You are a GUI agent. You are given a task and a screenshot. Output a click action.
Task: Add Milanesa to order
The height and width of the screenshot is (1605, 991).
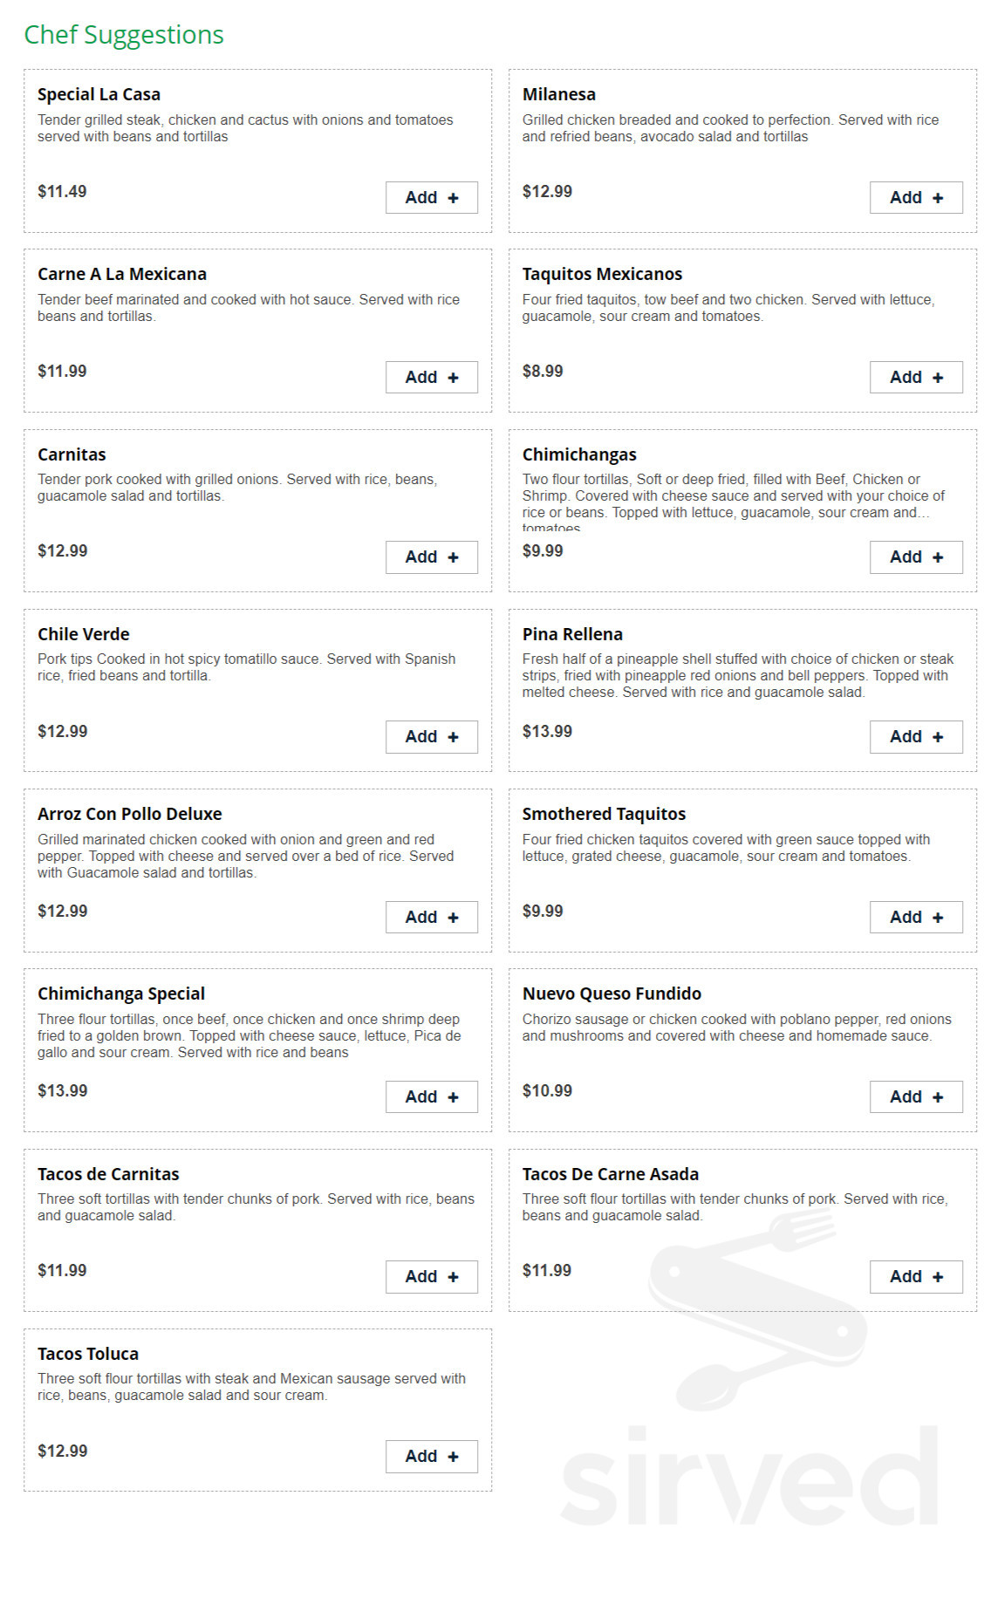(916, 198)
